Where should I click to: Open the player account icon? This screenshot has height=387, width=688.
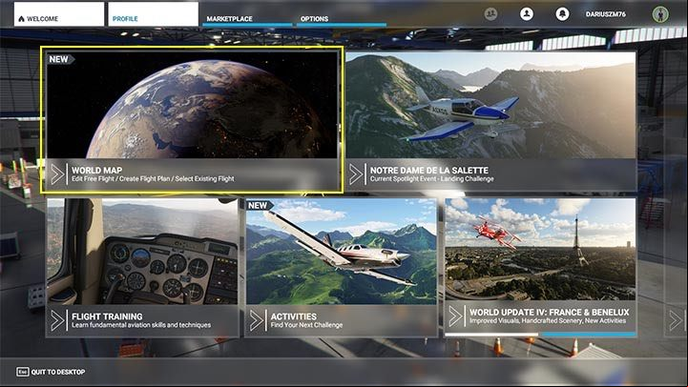[527, 14]
